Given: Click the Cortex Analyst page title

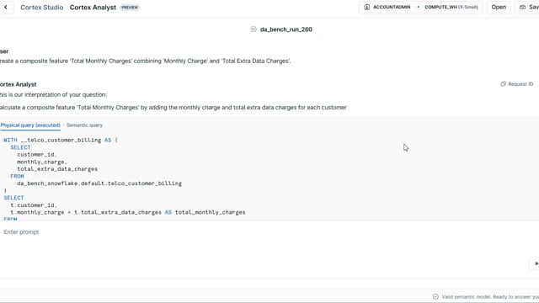Looking at the screenshot, I should (93, 8).
